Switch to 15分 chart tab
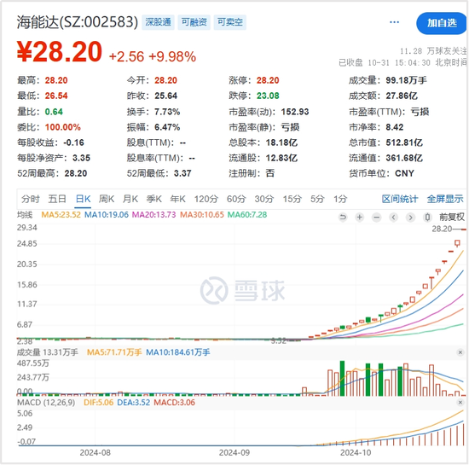The width and height of the screenshot is (469, 465). (292, 199)
